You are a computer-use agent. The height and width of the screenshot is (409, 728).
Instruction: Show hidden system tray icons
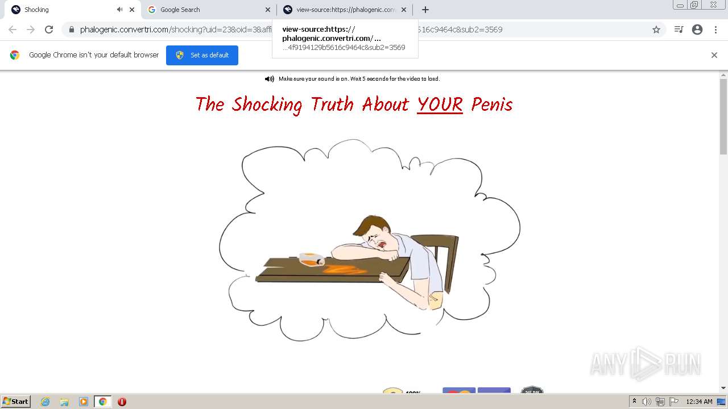[x=634, y=402]
